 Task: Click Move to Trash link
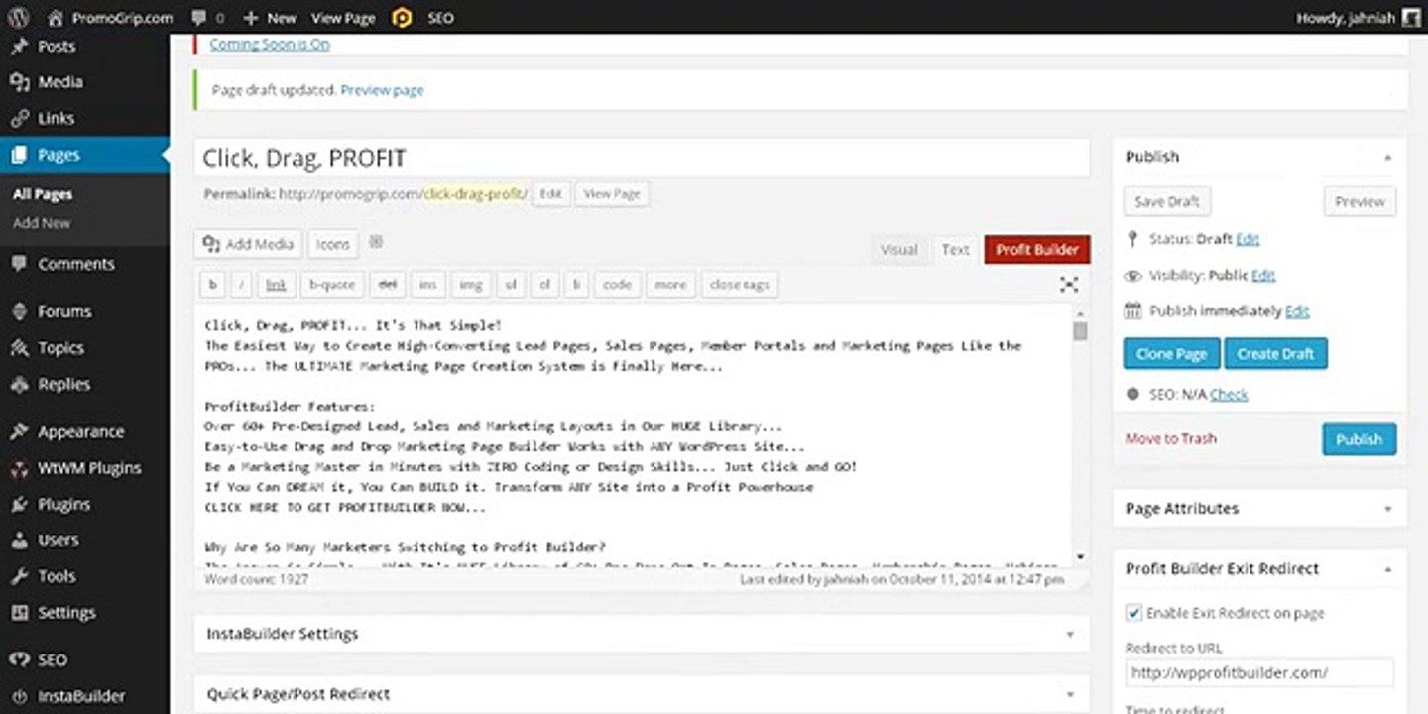point(1171,438)
